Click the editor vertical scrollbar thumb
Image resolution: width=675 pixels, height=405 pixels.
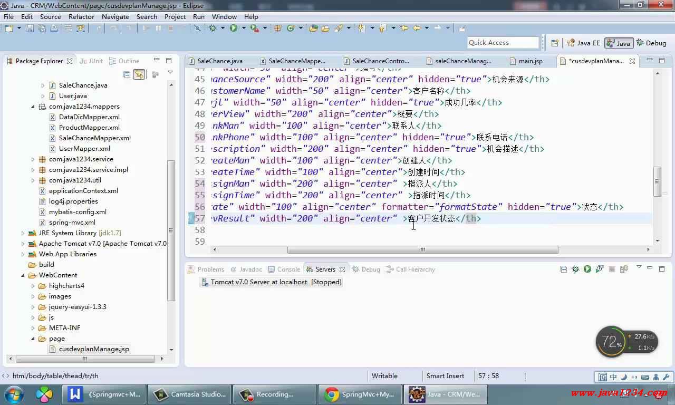click(x=657, y=181)
